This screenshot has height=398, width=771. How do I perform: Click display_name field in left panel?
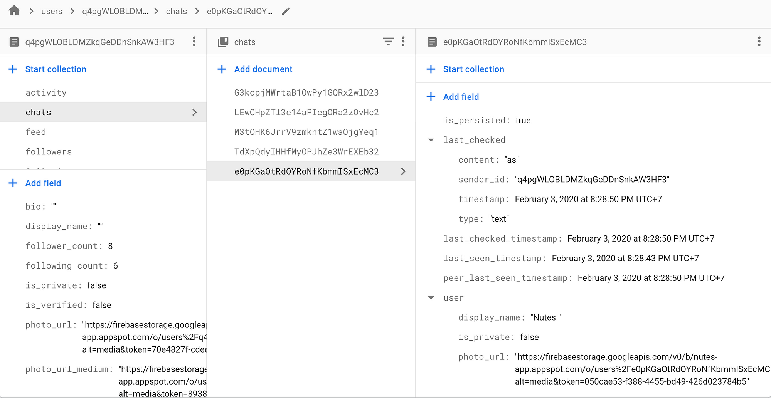click(x=64, y=226)
